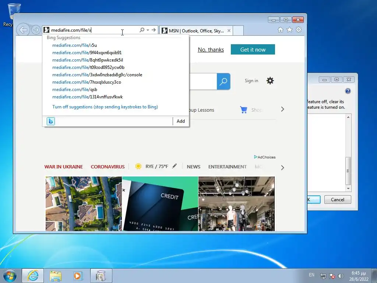Open the address bar autocomplete dropdown arrow
Screen dimensions: 377x283
[x=148, y=30]
